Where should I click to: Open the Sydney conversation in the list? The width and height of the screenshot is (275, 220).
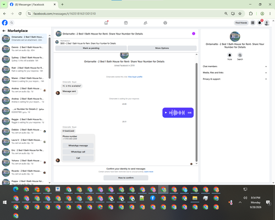pos(24,59)
